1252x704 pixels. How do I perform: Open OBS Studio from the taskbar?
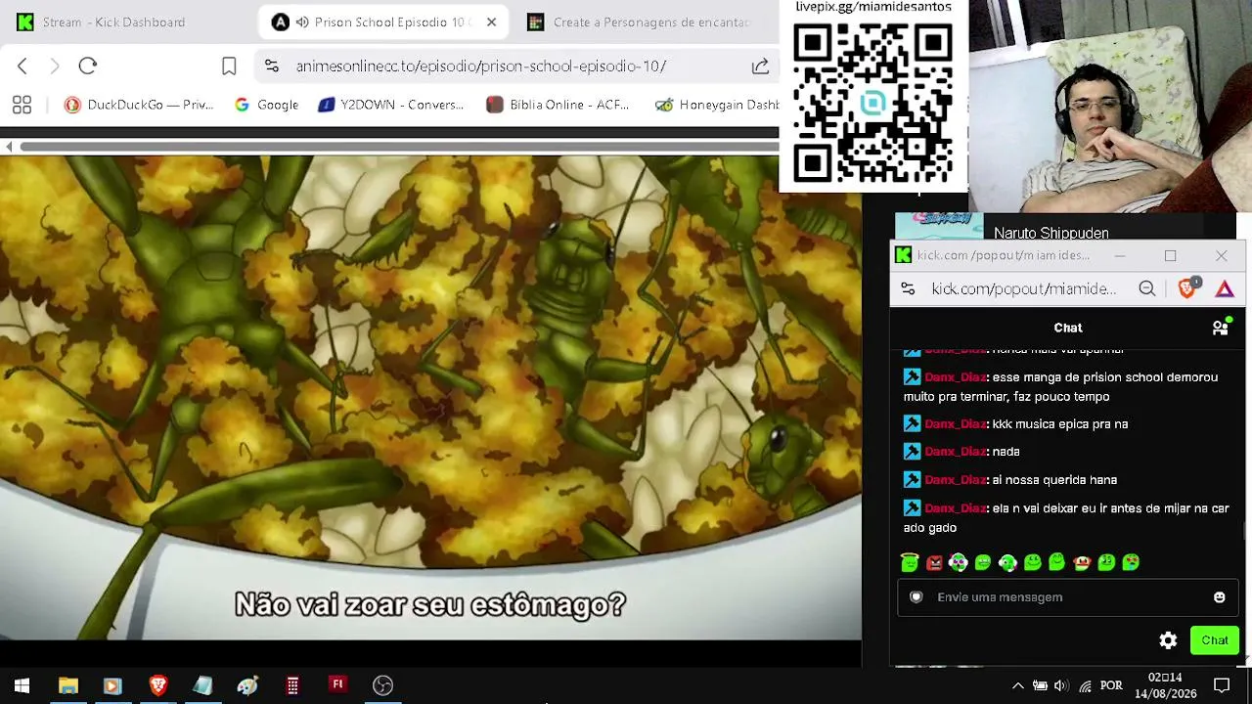point(382,685)
